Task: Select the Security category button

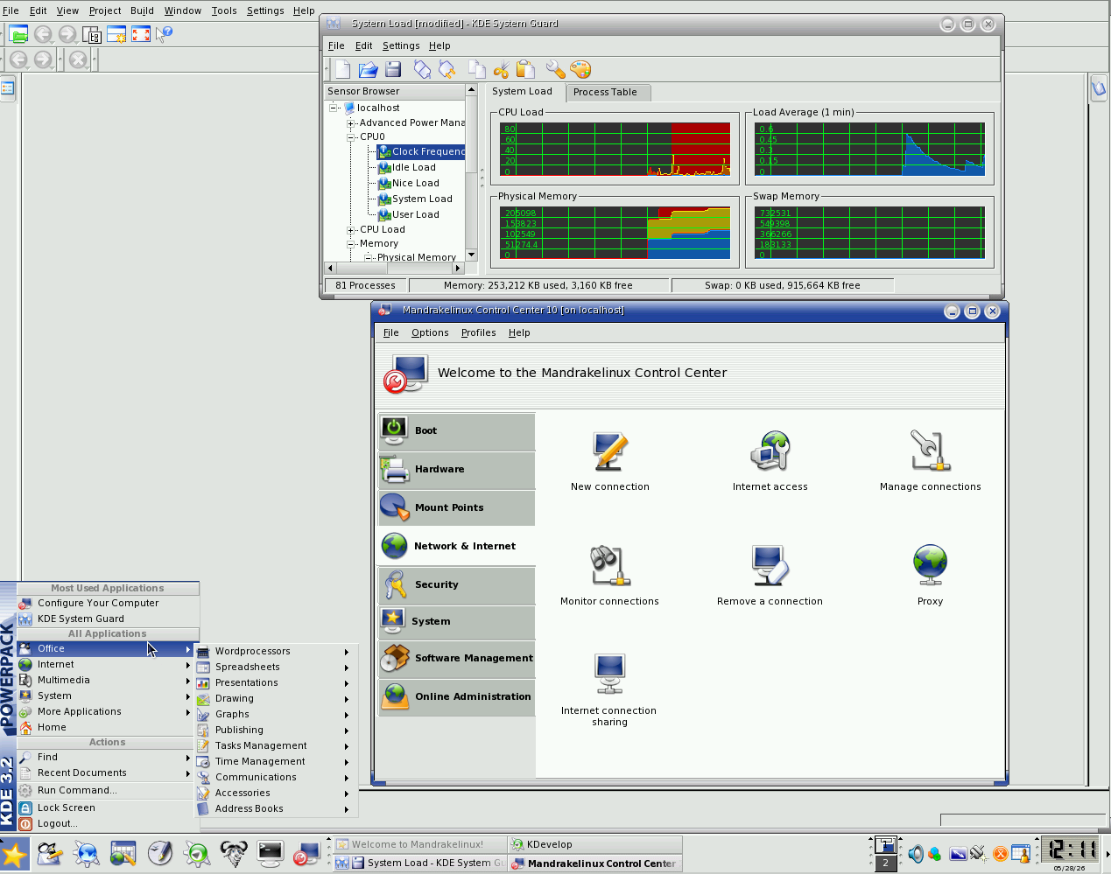Action: [x=457, y=584]
